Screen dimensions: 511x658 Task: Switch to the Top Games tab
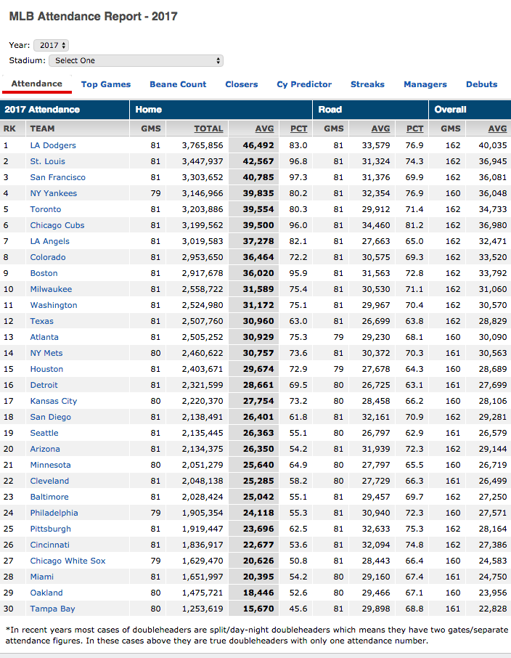coord(106,84)
